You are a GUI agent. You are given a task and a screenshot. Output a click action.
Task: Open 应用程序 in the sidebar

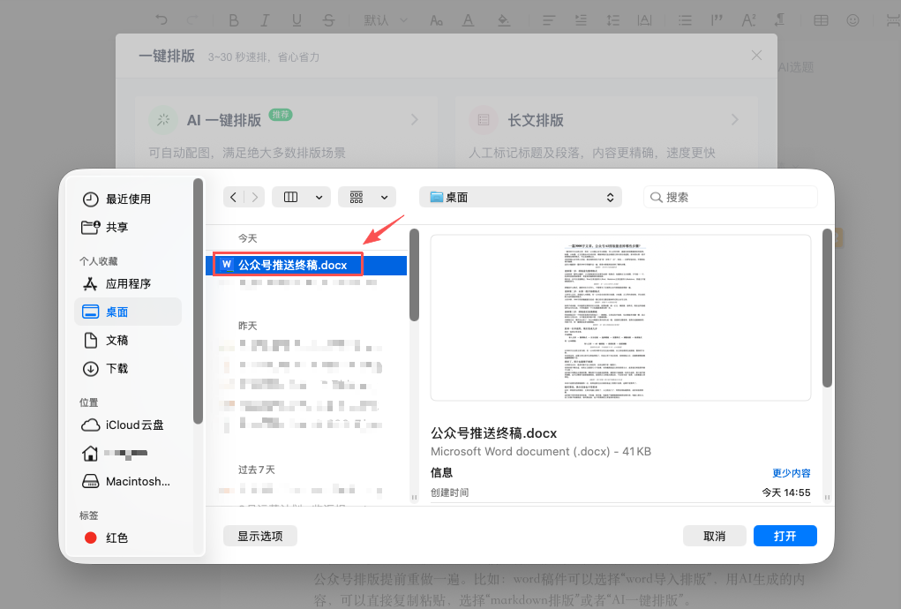[x=129, y=284]
